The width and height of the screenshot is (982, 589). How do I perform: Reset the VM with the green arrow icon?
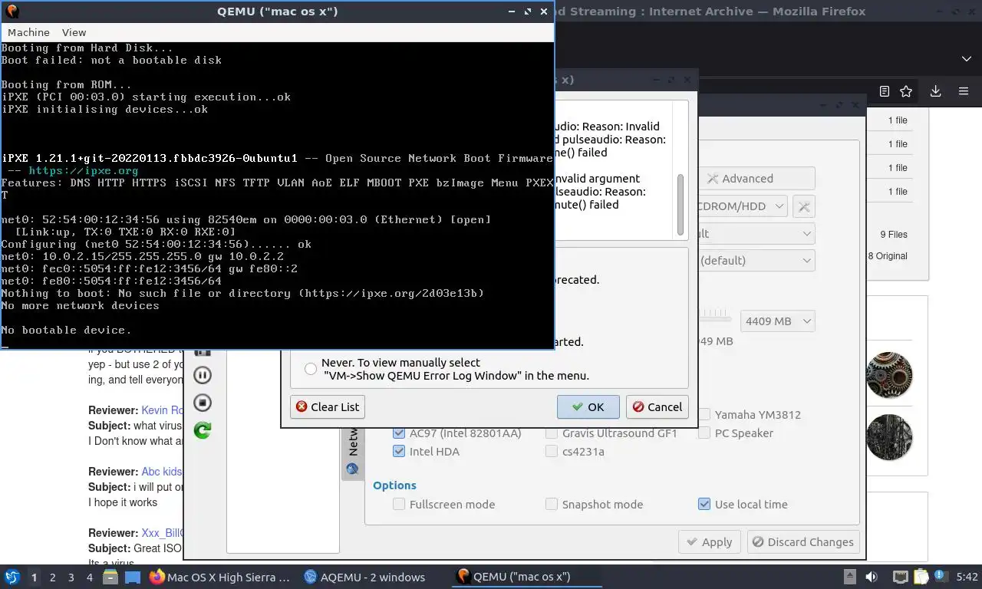tap(203, 430)
